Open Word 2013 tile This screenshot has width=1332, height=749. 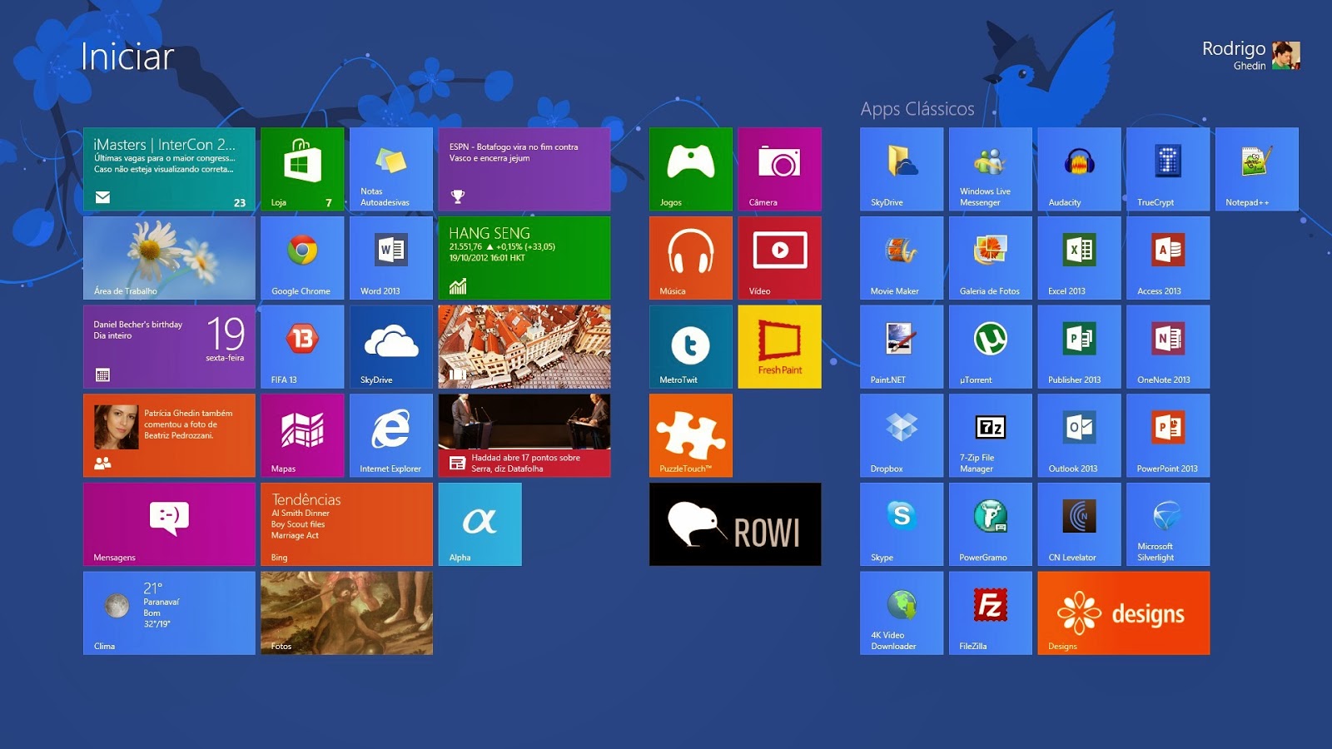391,258
